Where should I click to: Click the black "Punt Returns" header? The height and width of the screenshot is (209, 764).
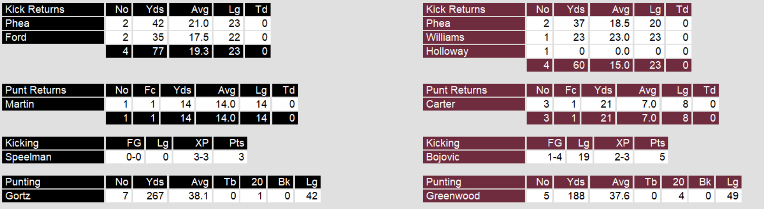(53, 90)
